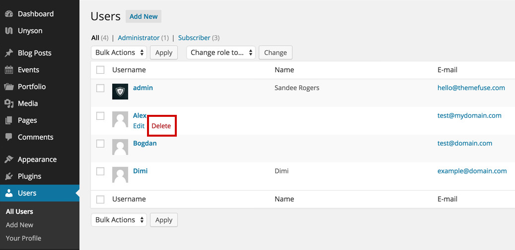Screen dimensions: 515x250
Task: Click the Dashboard gauge icon in sidebar
Action: [9, 14]
